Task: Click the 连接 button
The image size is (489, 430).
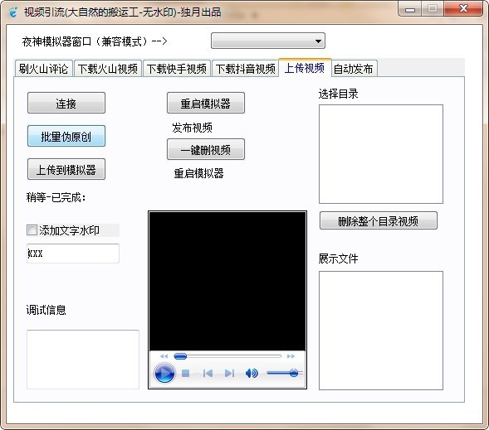Action: 66,103
